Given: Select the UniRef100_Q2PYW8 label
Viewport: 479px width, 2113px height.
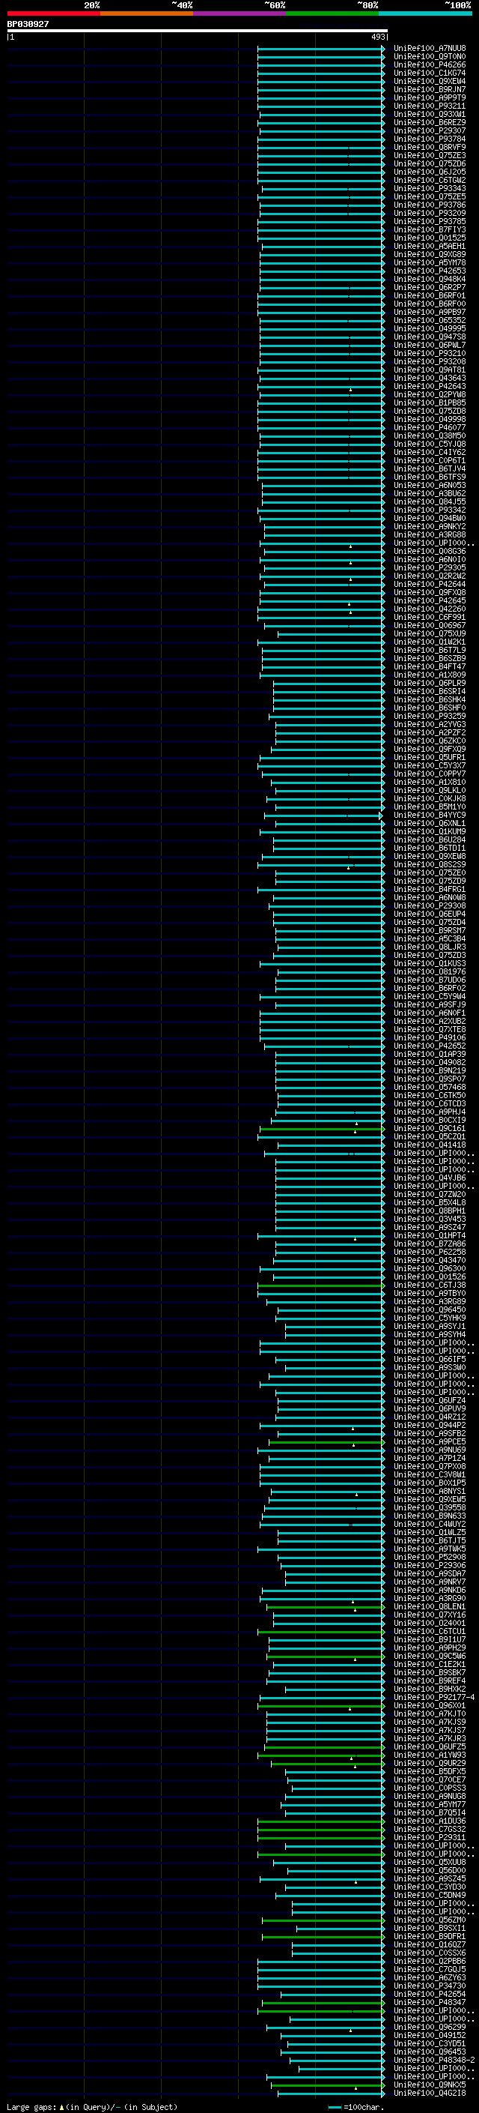Looking at the screenshot, I should click(430, 394).
